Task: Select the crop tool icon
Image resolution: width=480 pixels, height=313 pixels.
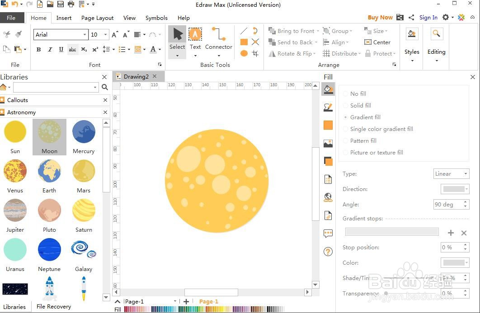Action: click(255, 53)
